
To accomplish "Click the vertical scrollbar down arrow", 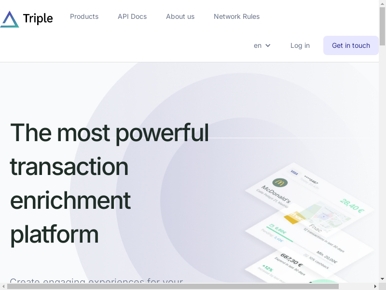I will tap(383, 279).
